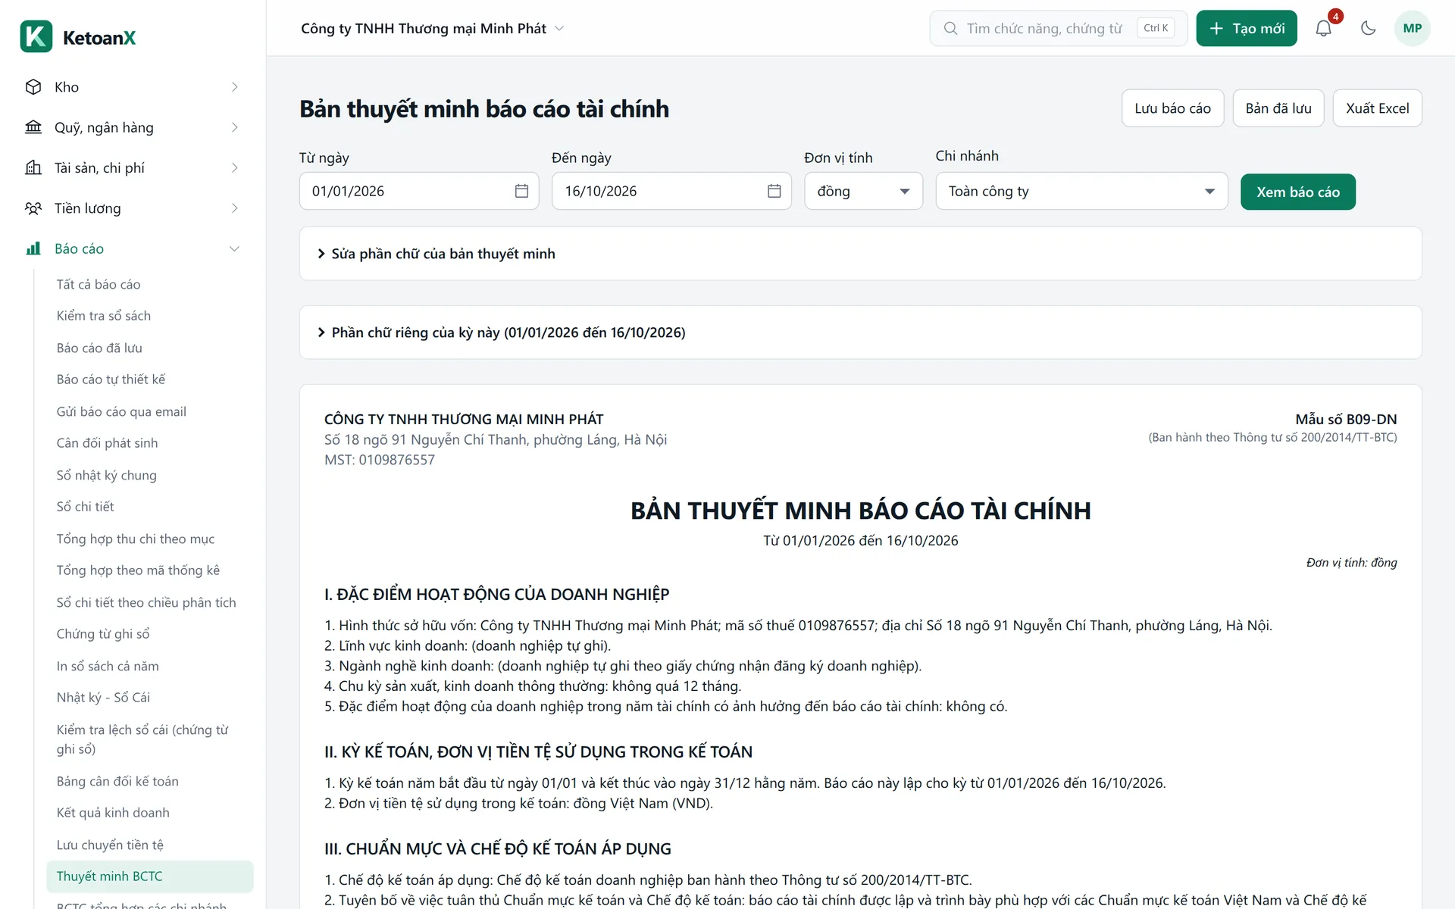Viewport: 1455px width, 909px height.
Task: Select Gửi báo cáo qua email
Action: 121,411
